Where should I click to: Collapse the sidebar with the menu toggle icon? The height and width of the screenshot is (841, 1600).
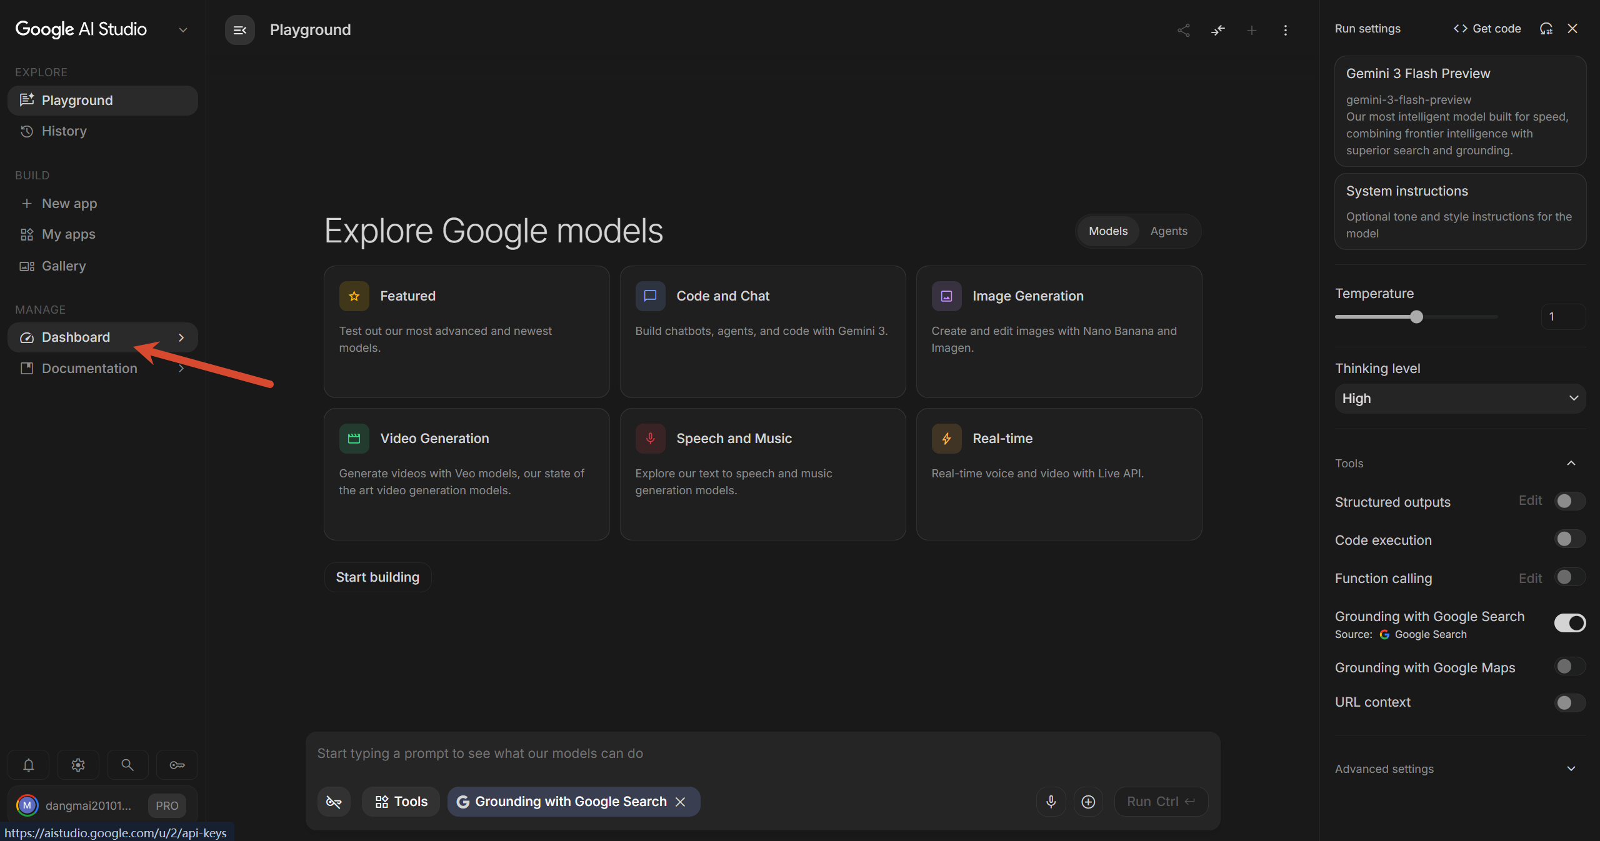point(240,30)
